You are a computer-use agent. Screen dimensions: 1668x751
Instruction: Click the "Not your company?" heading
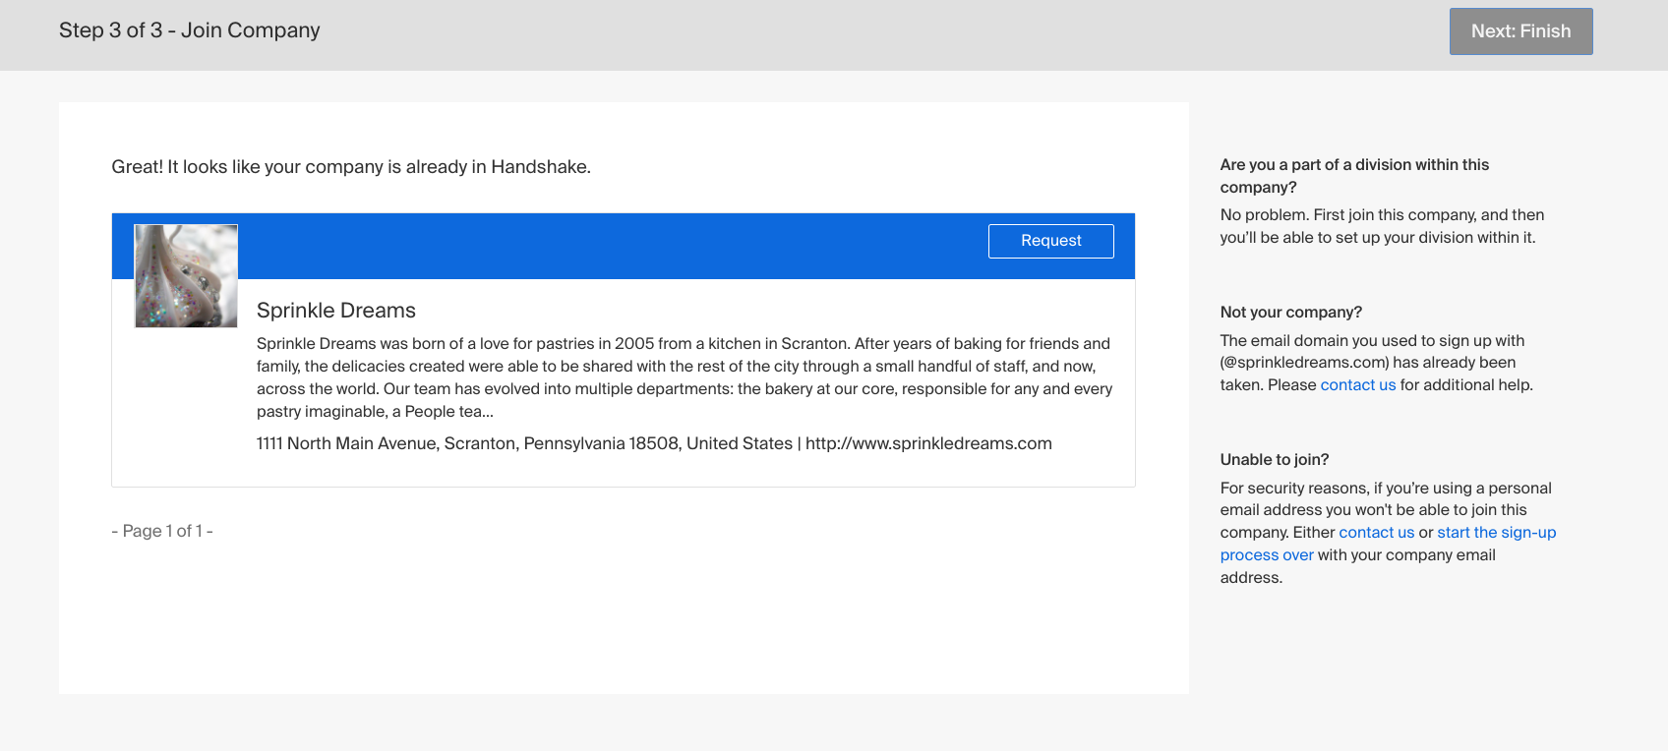(x=1291, y=313)
